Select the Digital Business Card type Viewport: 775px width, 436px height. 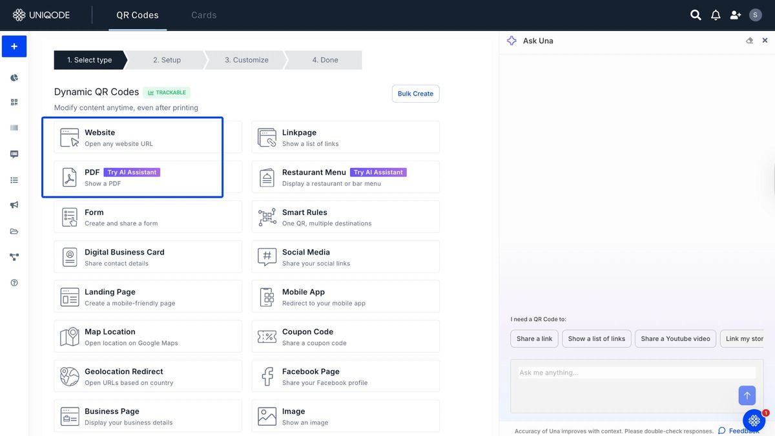click(x=148, y=257)
